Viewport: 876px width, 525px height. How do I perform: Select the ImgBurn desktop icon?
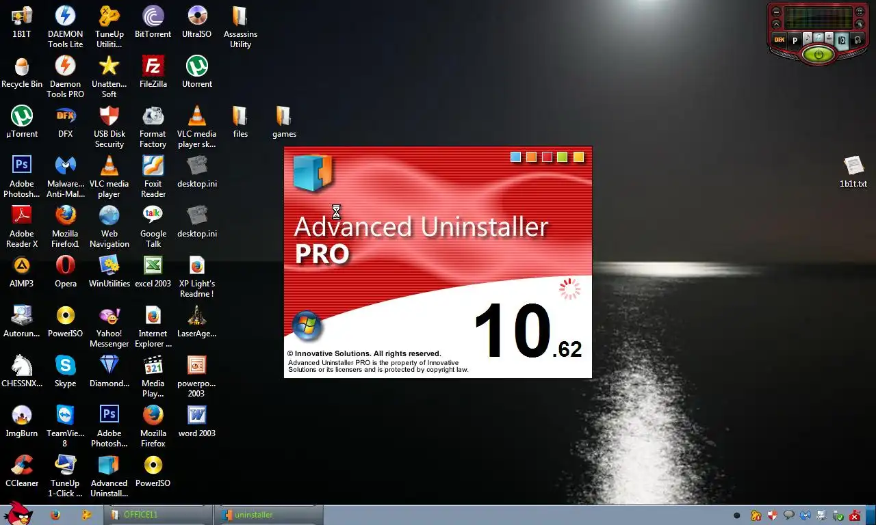click(x=22, y=421)
